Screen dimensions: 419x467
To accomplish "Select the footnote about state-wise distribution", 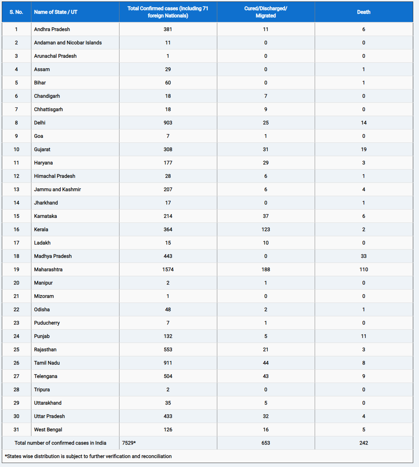I will pos(88,456).
